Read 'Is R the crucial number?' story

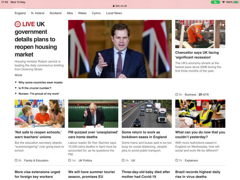point(35,88)
